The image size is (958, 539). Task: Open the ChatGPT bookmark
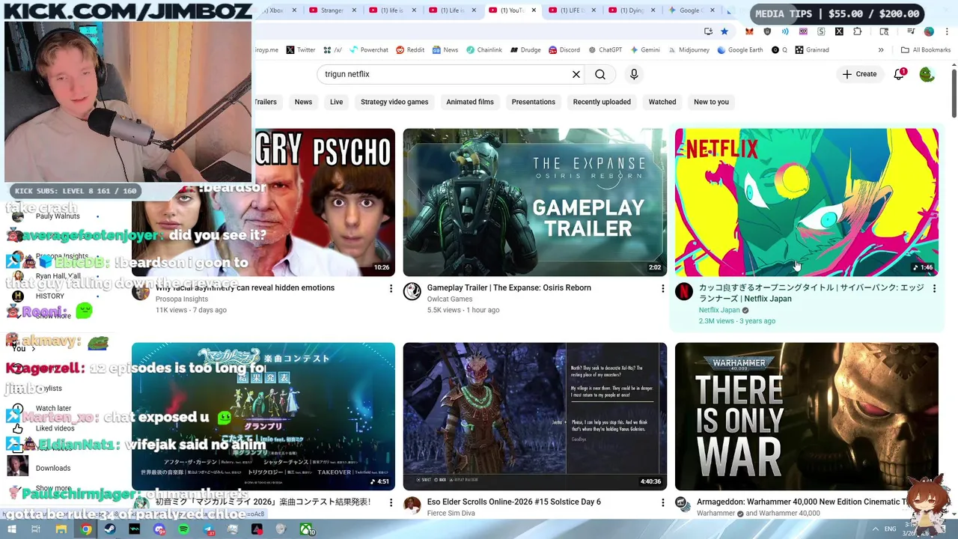click(605, 50)
